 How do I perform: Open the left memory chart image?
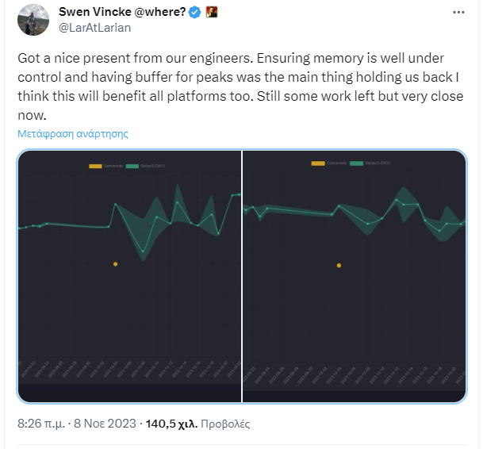[x=129, y=276]
